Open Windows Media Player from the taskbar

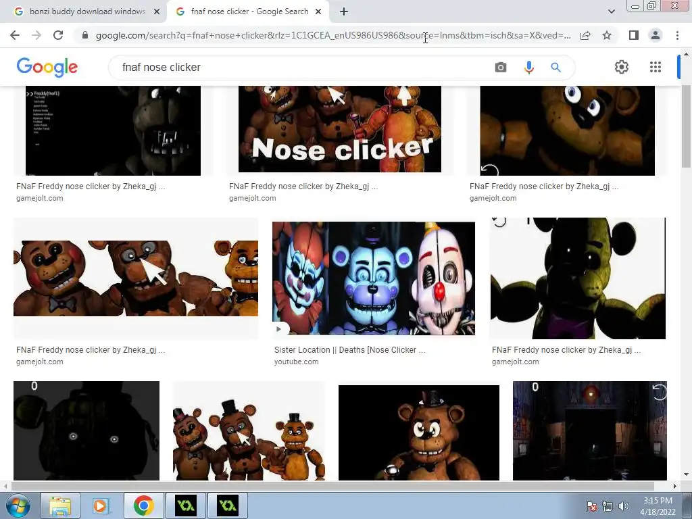click(x=101, y=505)
